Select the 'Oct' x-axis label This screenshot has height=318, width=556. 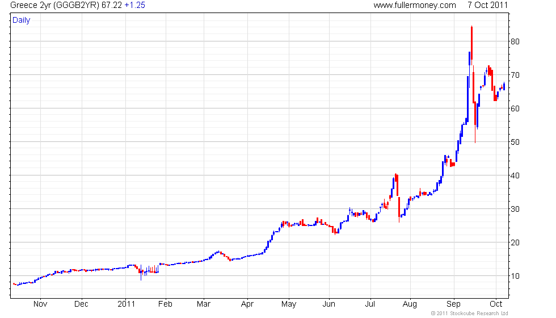pos(496,304)
